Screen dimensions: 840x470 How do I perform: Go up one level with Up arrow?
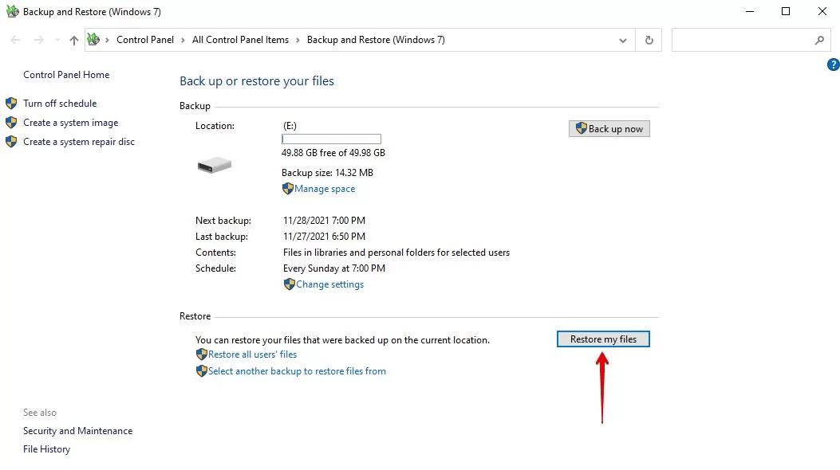[x=74, y=40]
